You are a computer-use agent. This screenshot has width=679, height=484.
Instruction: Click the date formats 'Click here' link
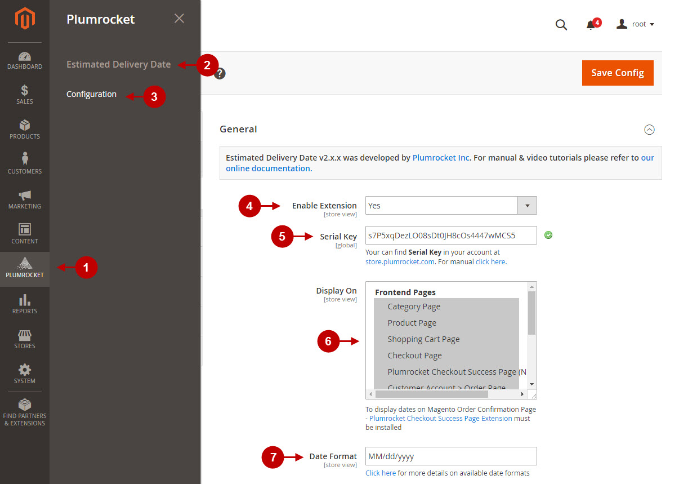(381, 473)
